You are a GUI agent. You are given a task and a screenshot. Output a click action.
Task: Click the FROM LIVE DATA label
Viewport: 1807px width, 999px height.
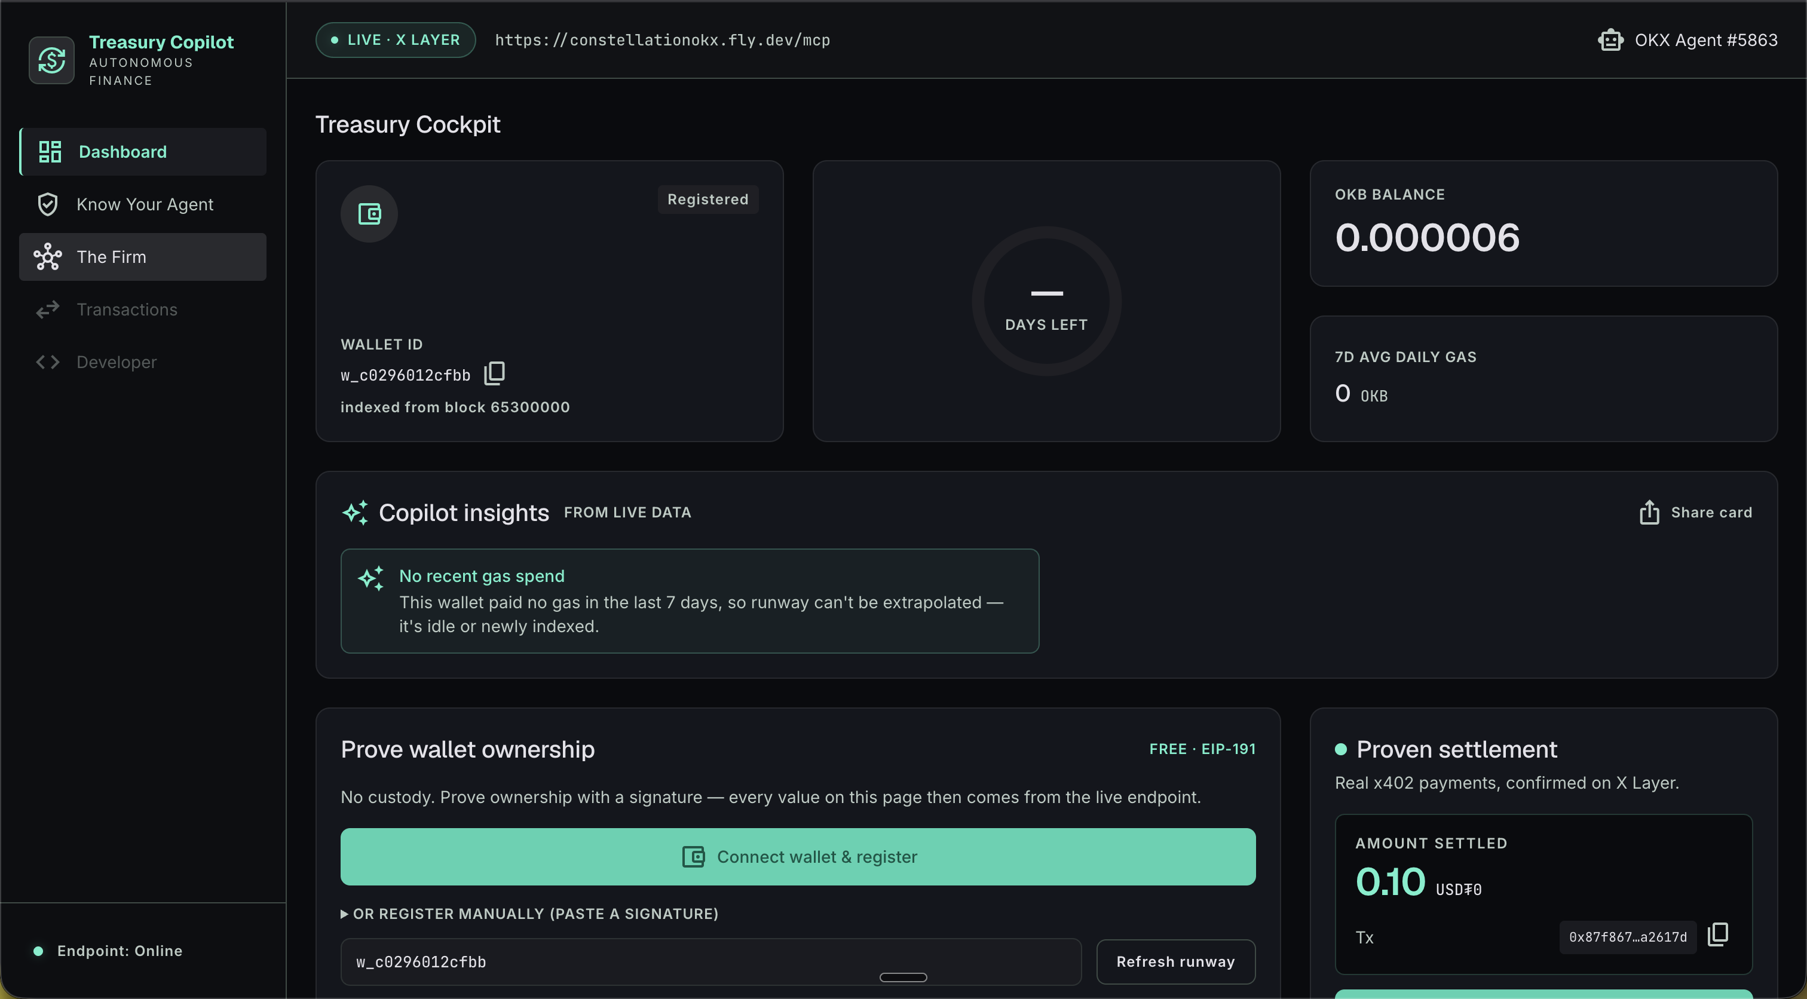627,513
